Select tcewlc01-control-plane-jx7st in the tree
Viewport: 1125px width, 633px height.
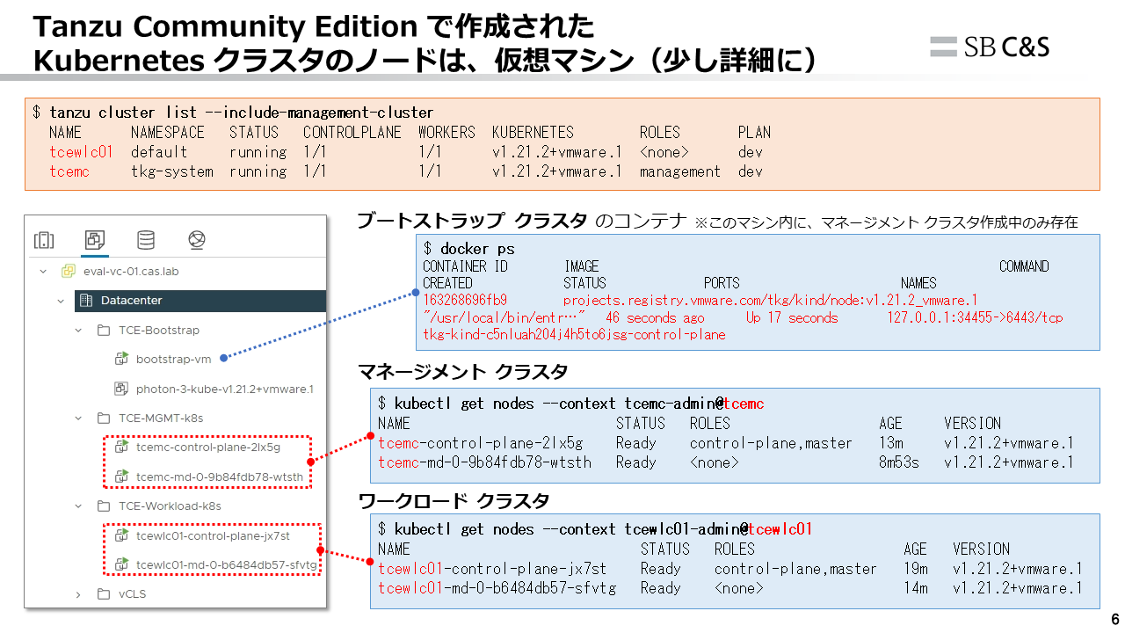pyautogui.click(x=214, y=535)
